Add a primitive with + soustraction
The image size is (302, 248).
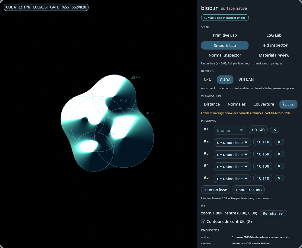pos(249,190)
